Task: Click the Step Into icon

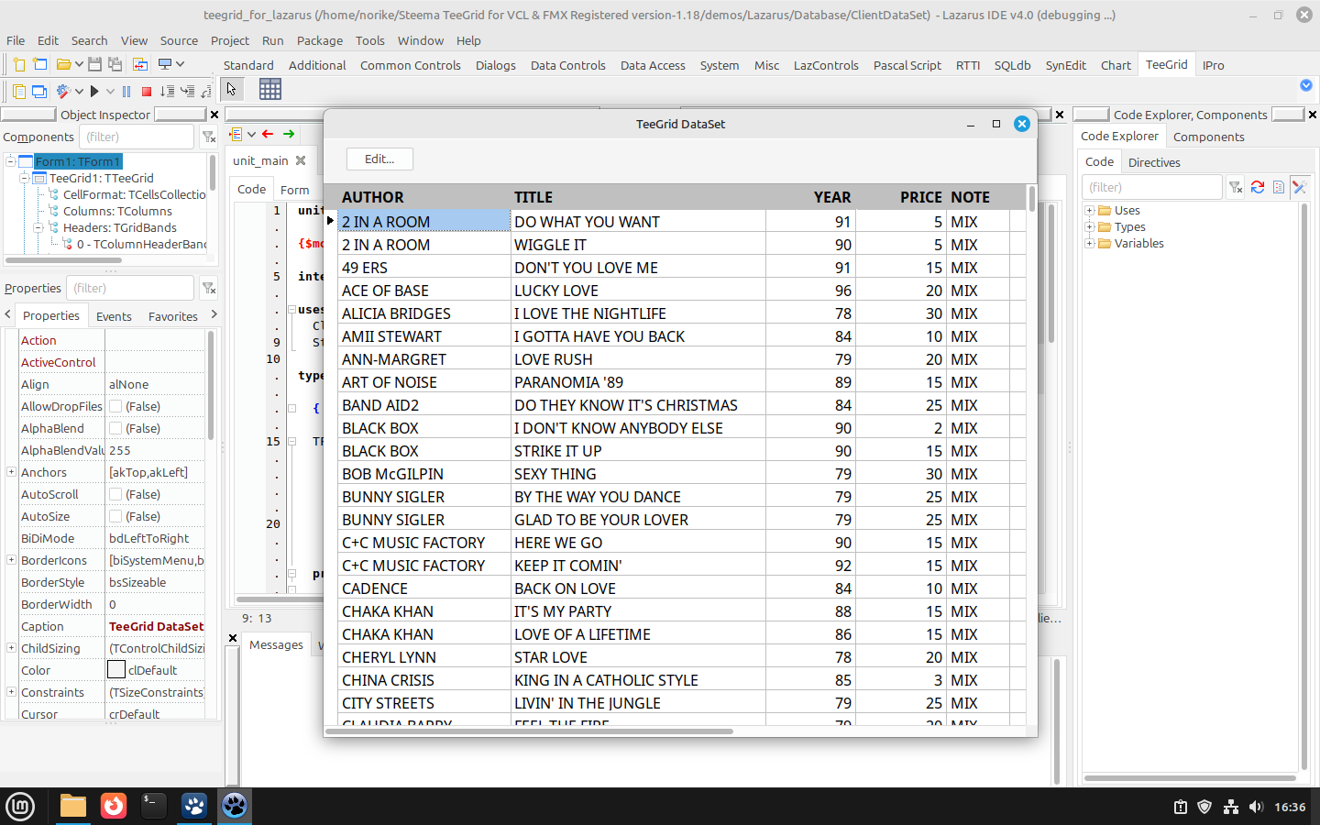Action: point(187,91)
